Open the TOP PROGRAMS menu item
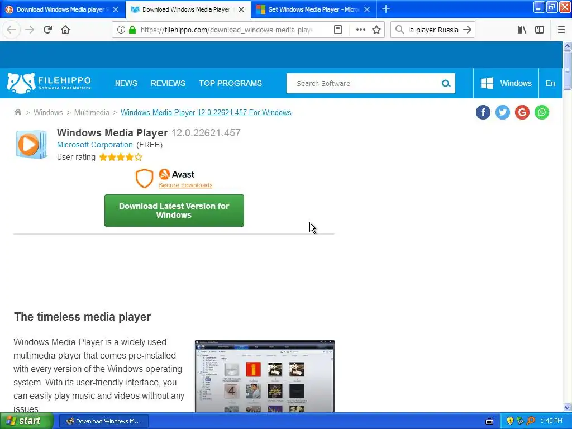The width and height of the screenshot is (572, 429). [x=230, y=83]
